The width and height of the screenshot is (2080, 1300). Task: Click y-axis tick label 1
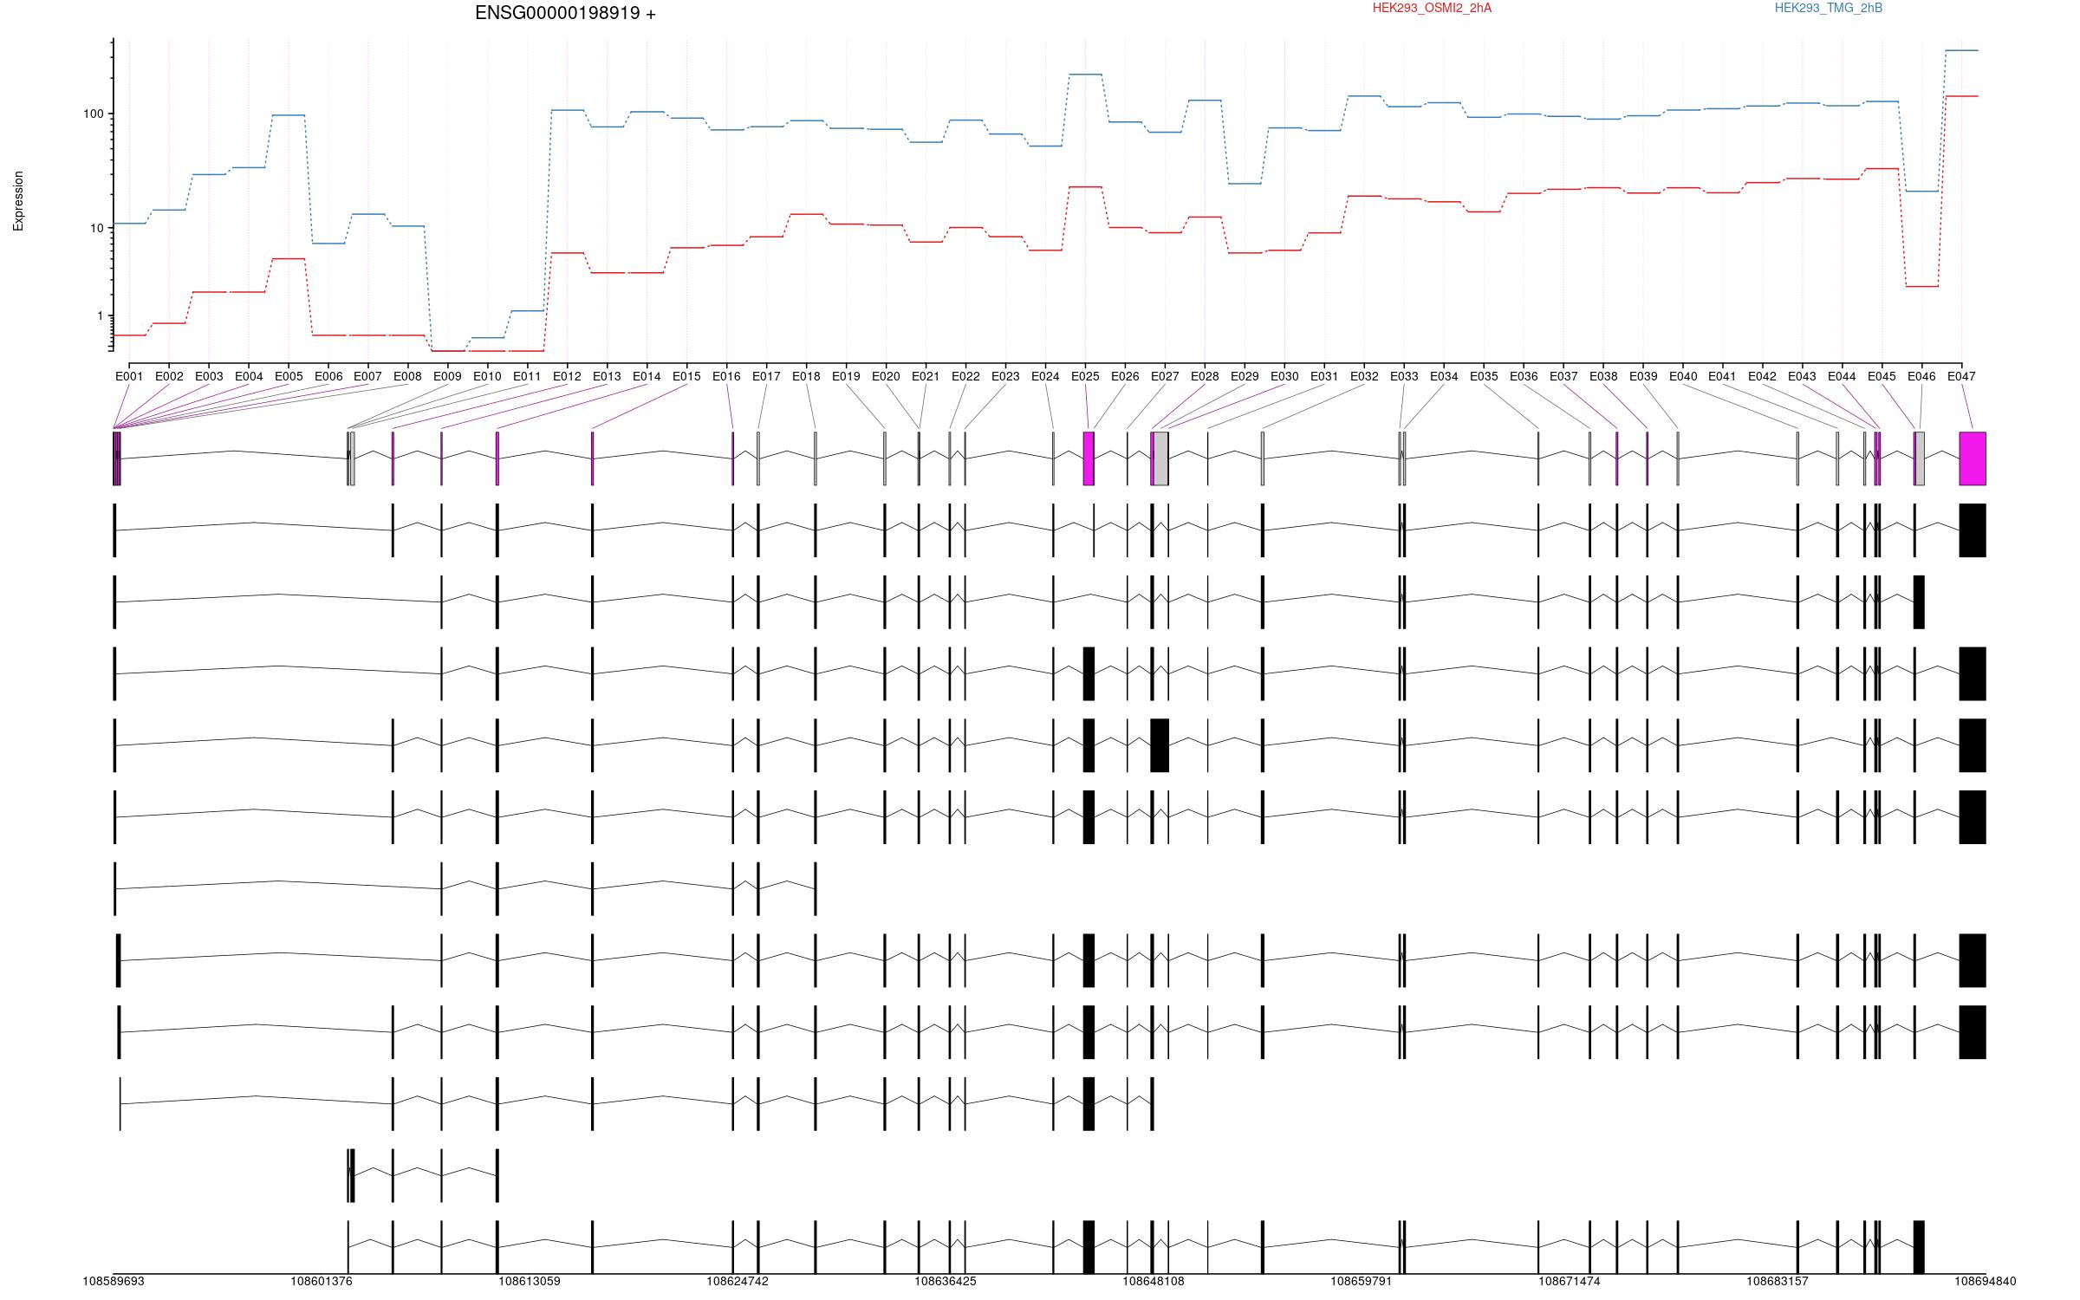coord(101,315)
